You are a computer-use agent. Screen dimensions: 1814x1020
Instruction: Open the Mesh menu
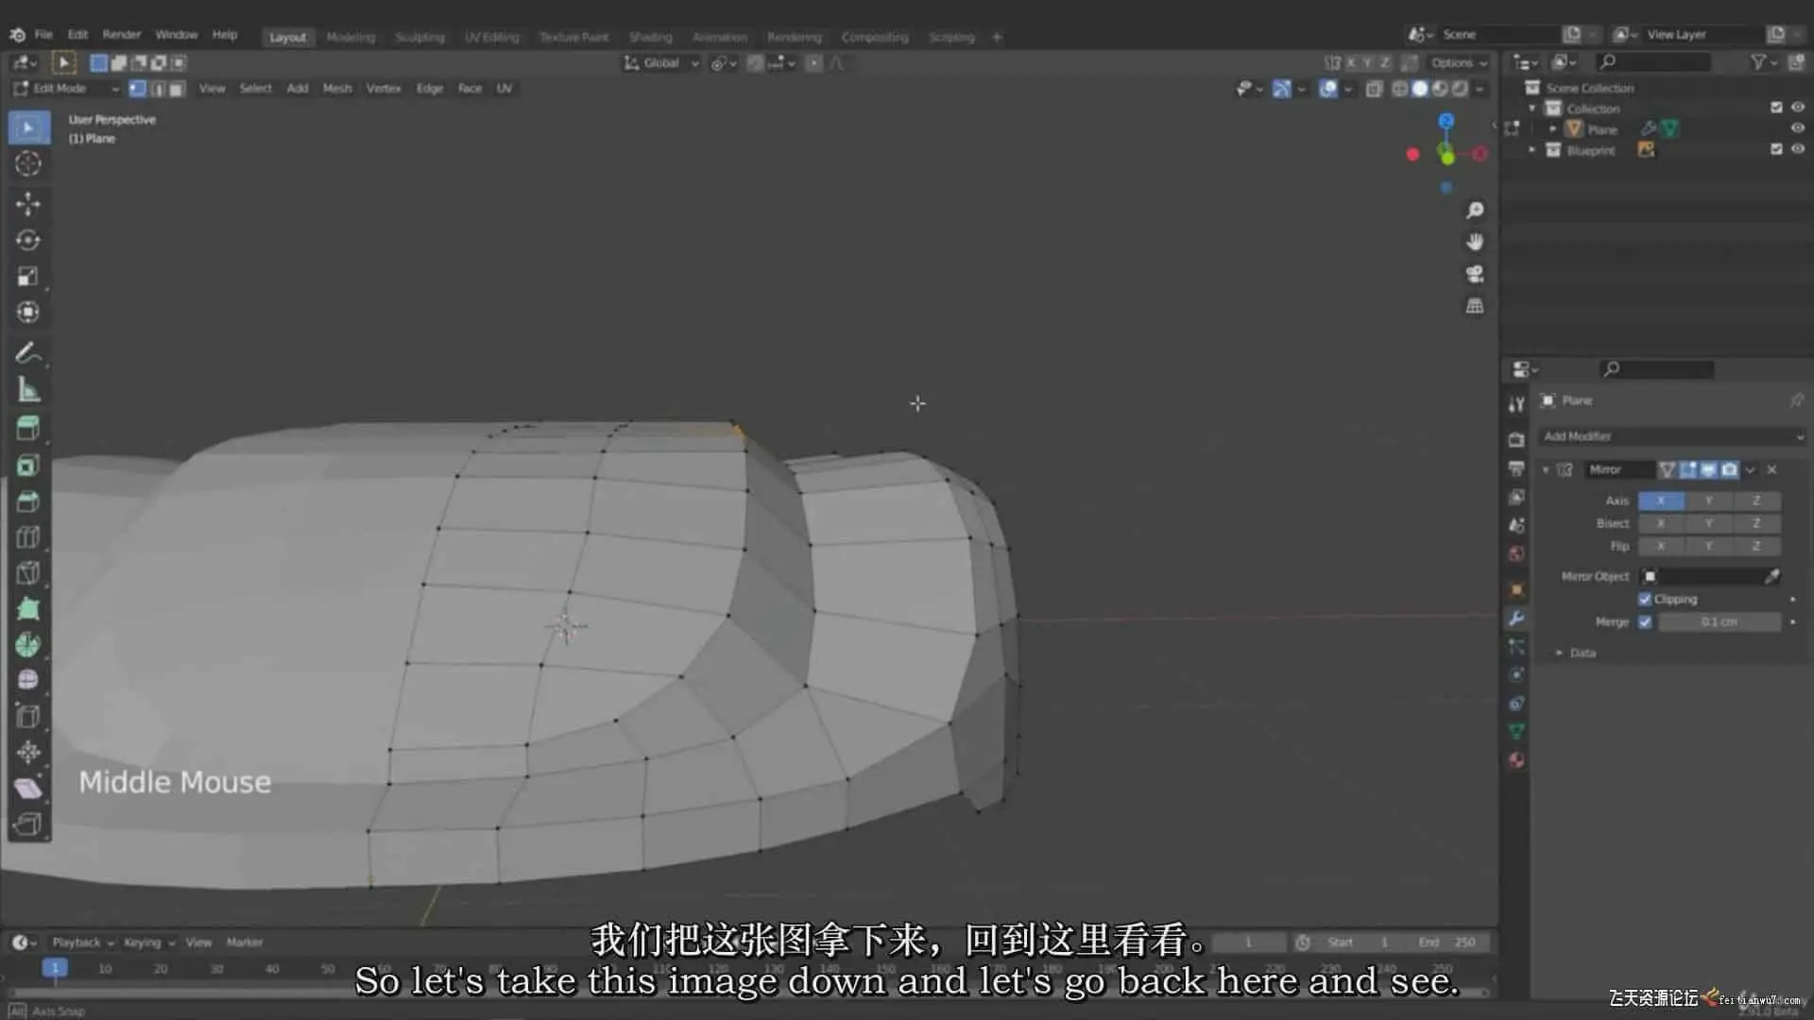pyautogui.click(x=336, y=88)
